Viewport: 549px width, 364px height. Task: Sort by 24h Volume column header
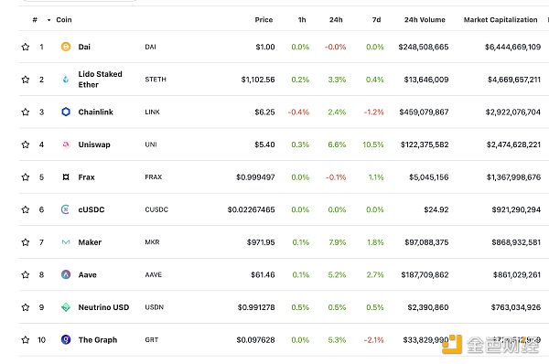[425, 20]
